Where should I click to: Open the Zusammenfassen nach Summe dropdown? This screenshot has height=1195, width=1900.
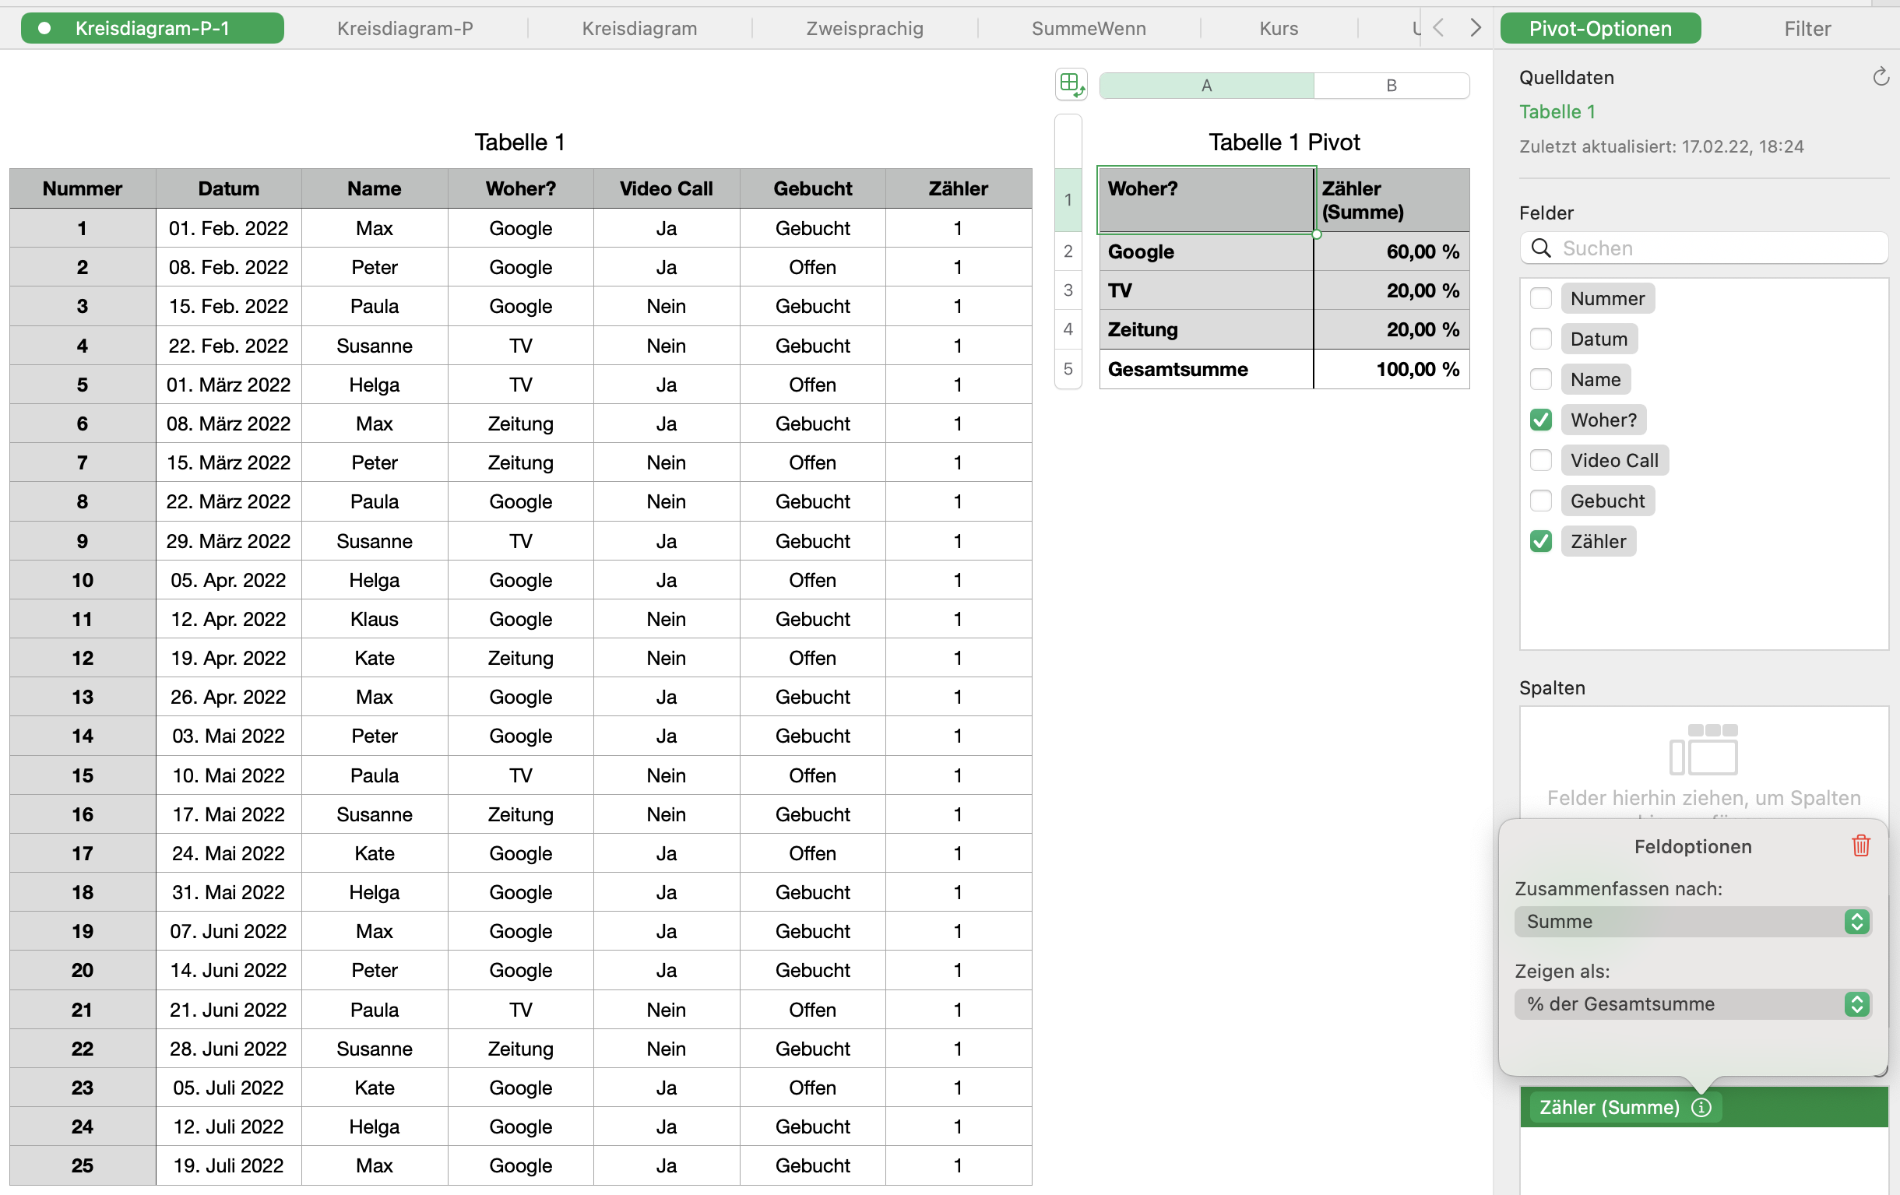tap(1691, 921)
